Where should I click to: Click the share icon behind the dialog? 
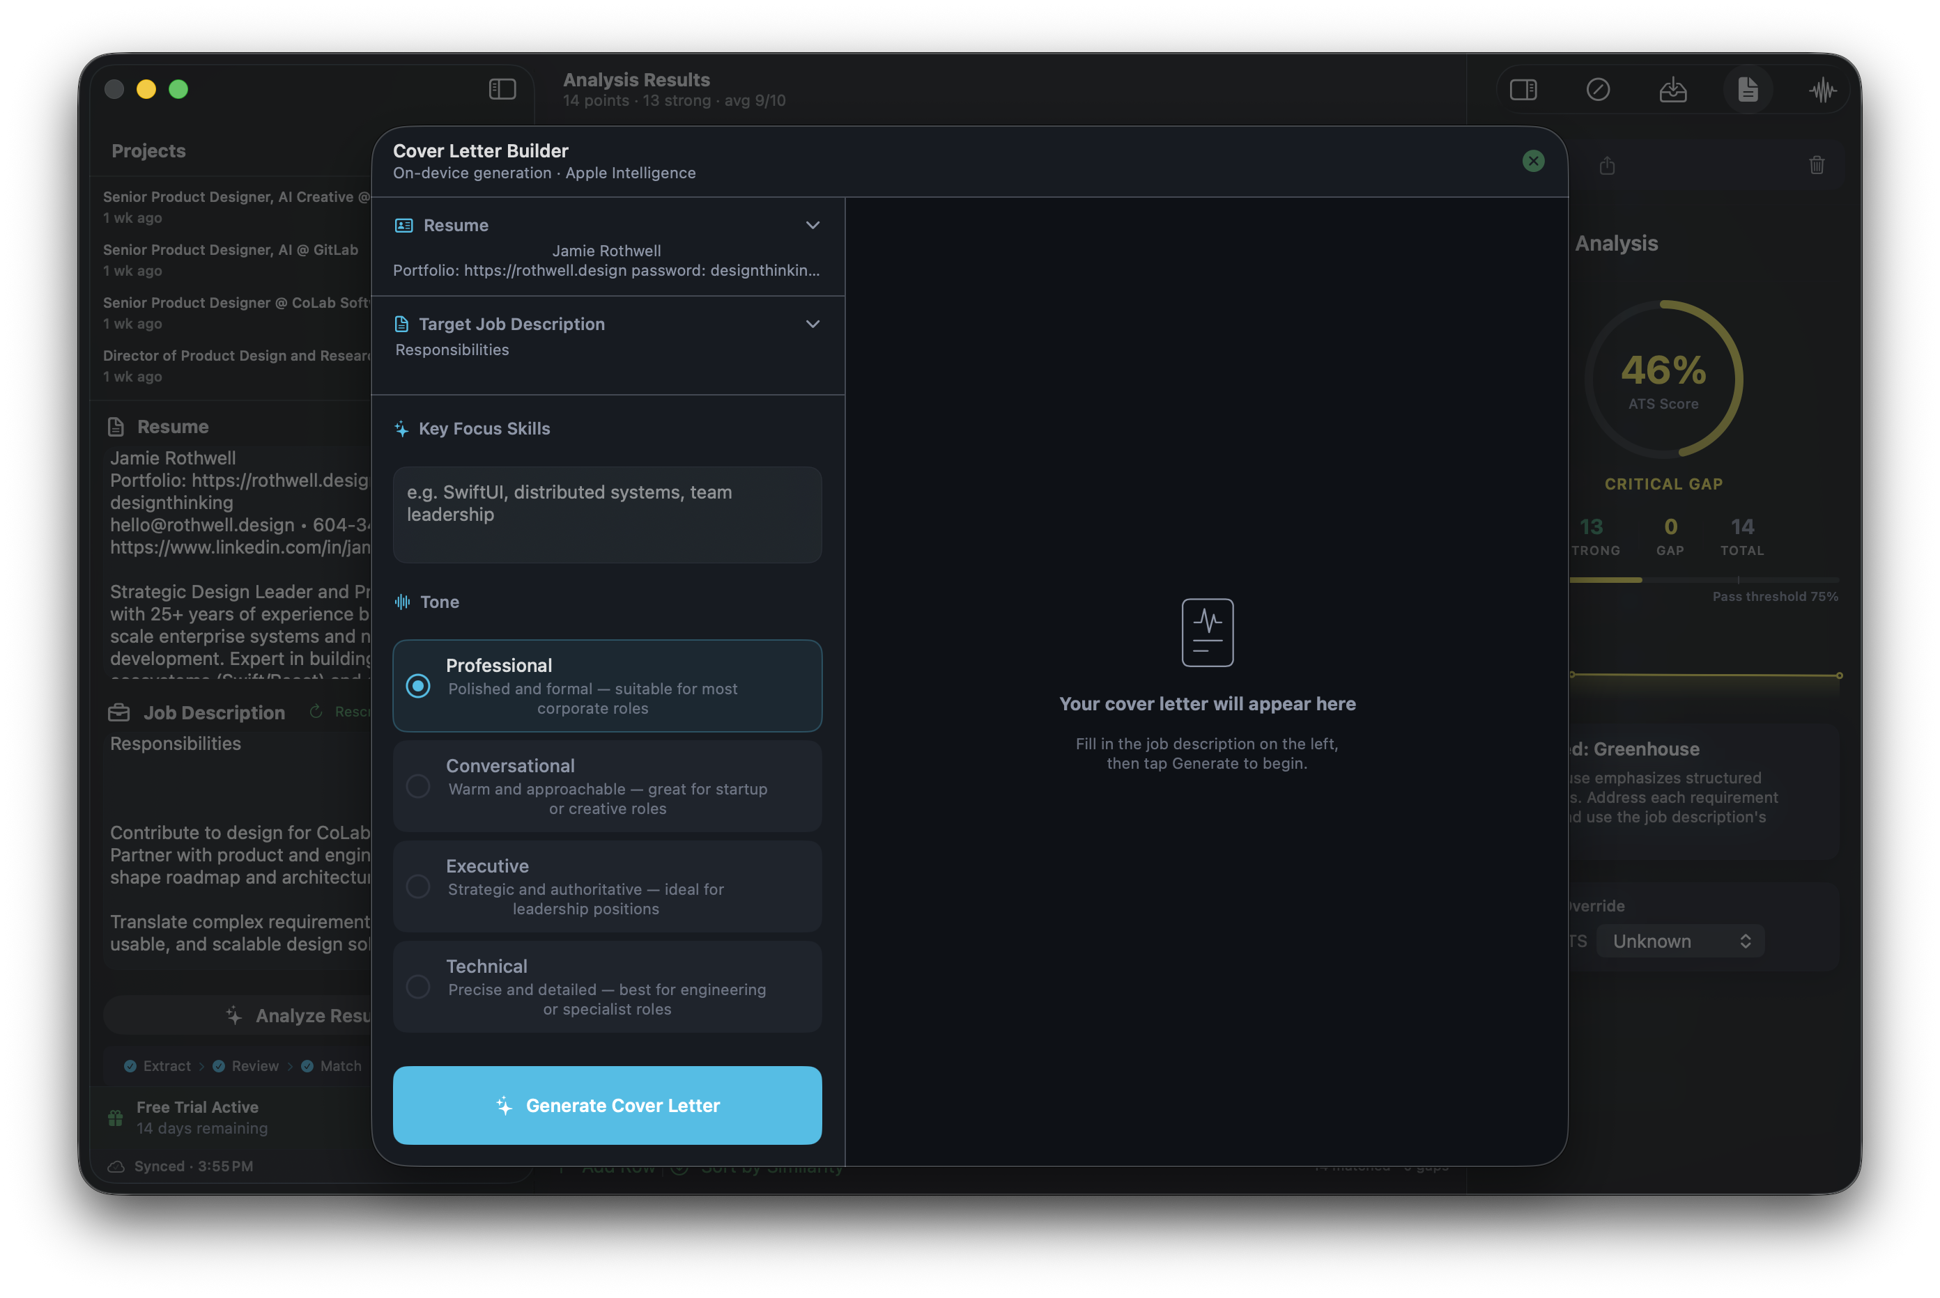[x=1607, y=166]
